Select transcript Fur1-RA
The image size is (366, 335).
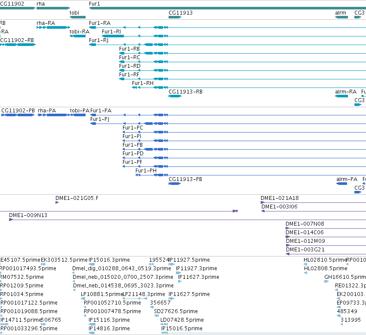coord(100,23)
